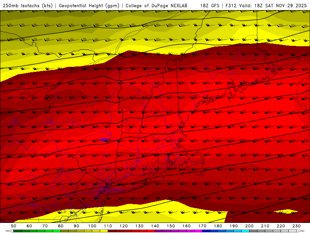Click the '80' color scale number

click(x=61, y=226)
